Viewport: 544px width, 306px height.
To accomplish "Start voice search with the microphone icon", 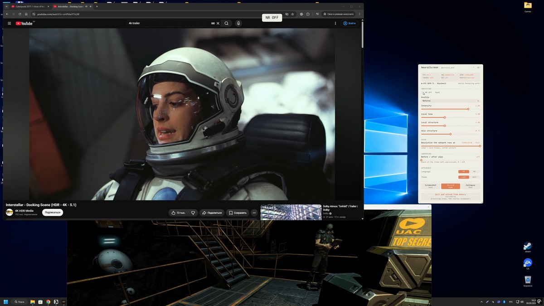I will 238,23.
